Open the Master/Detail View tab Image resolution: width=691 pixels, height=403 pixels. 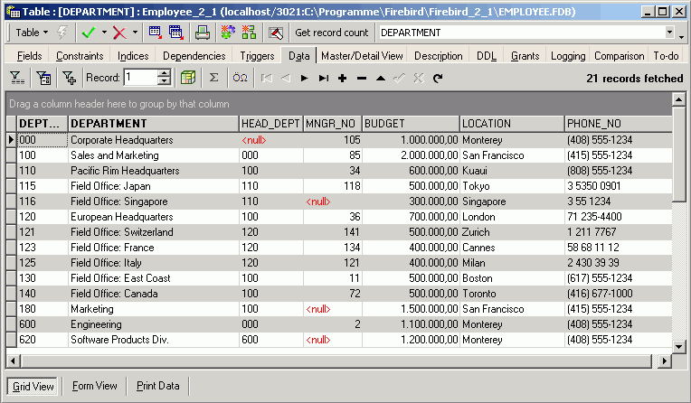tap(362, 56)
